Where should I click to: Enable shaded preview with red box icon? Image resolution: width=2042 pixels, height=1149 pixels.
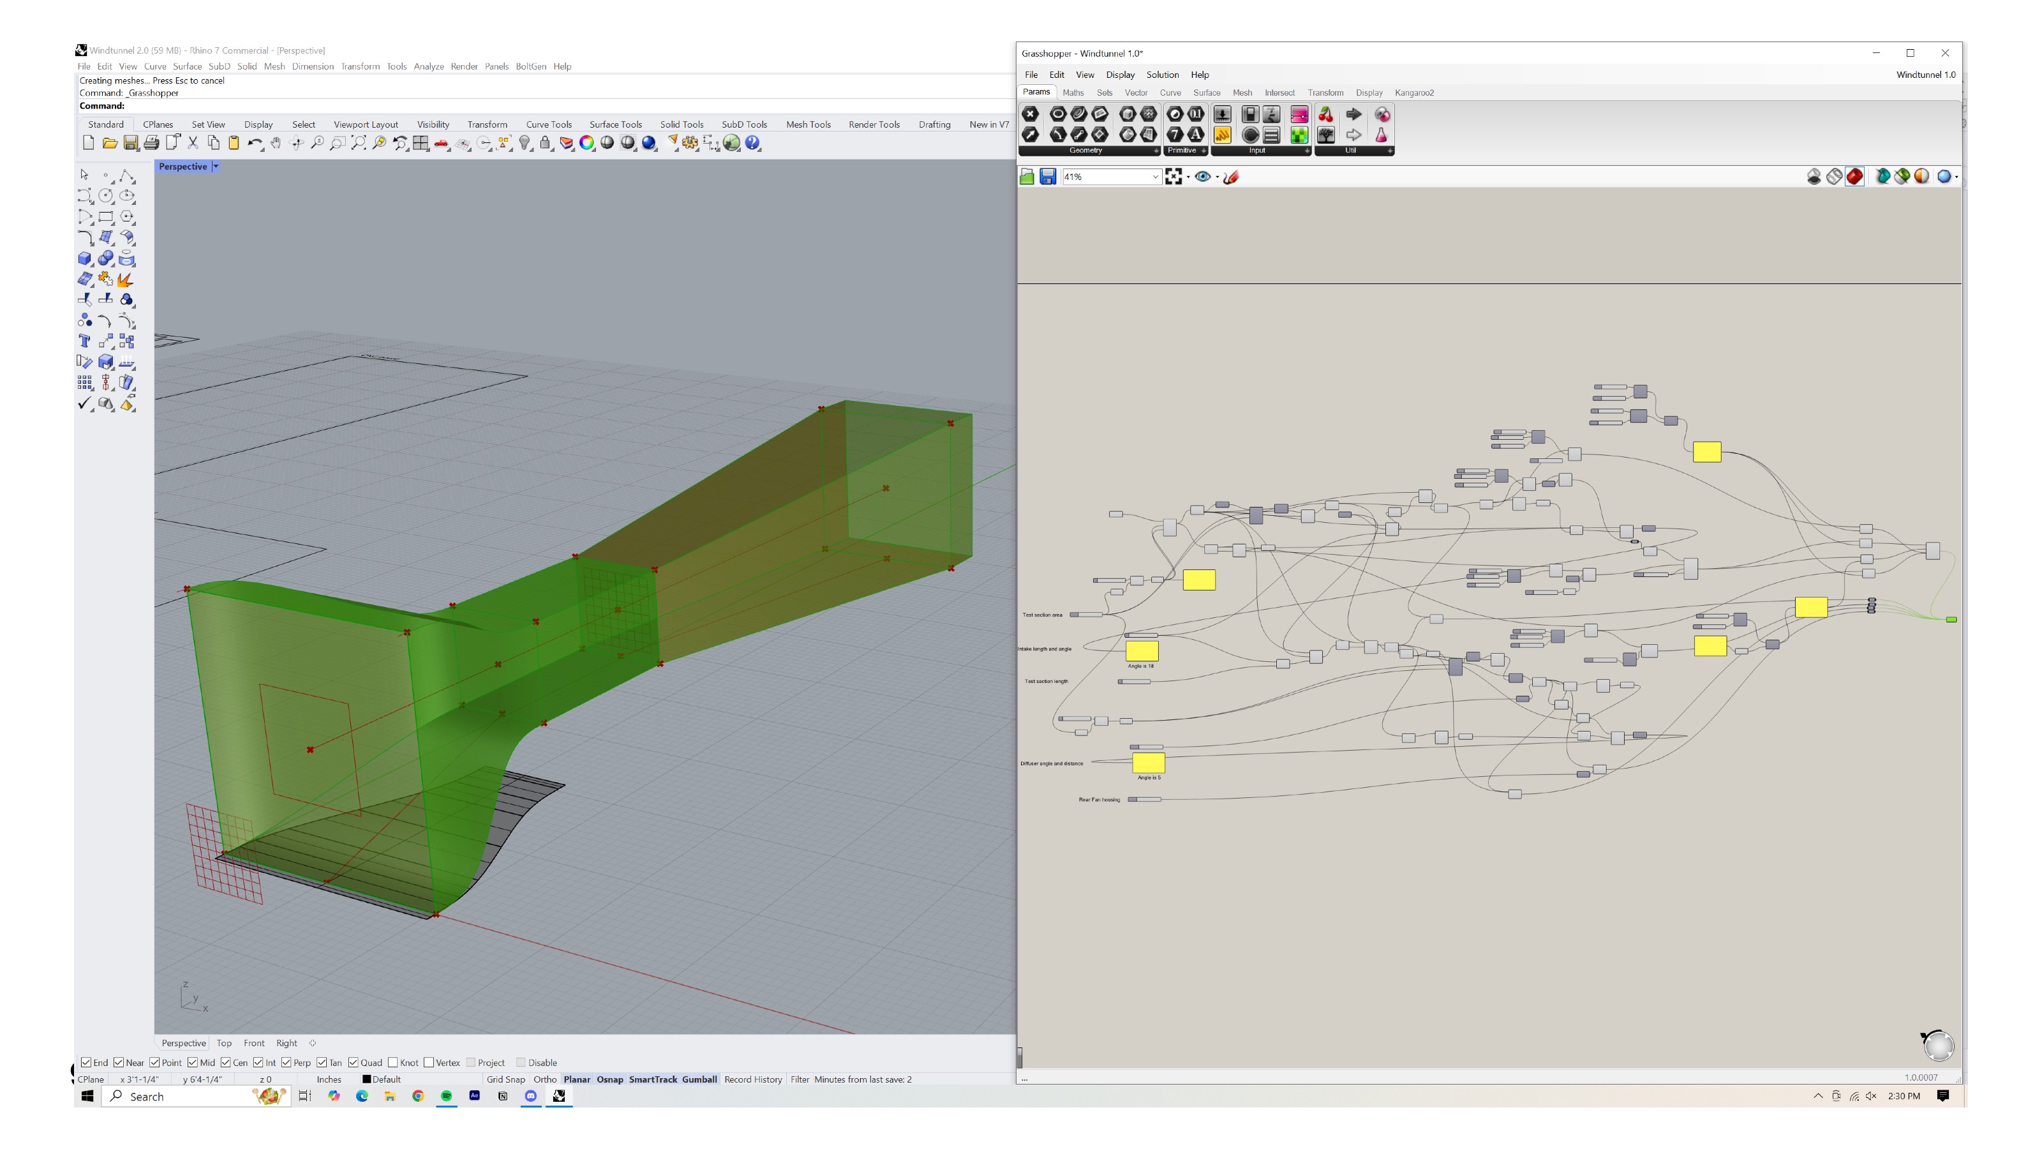[x=1854, y=177]
